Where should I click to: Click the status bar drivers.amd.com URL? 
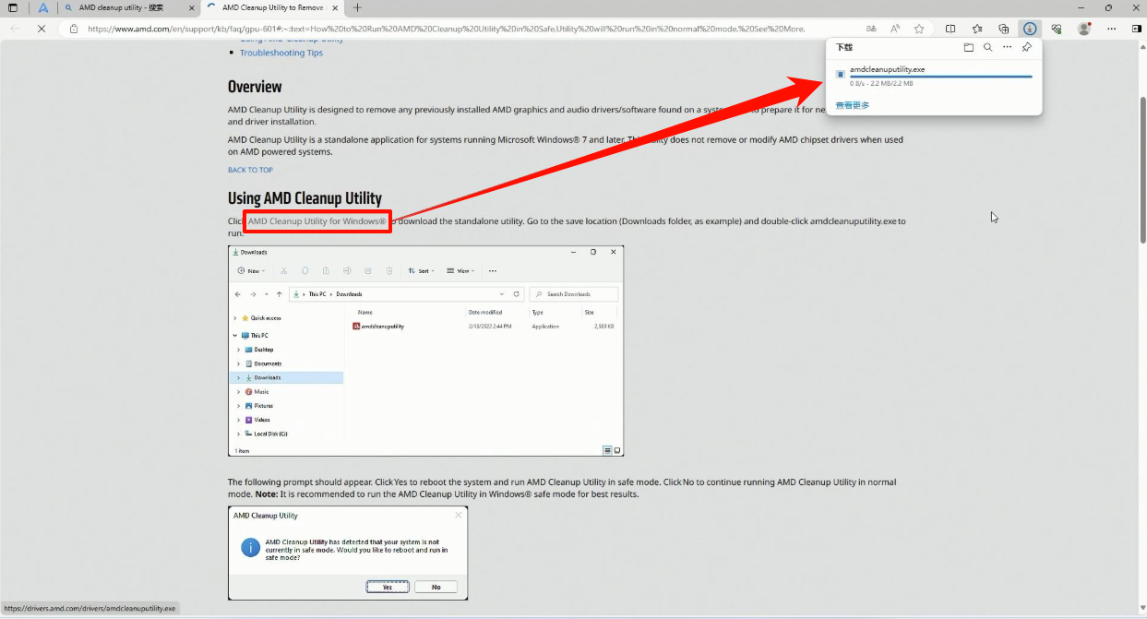tap(90, 609)
